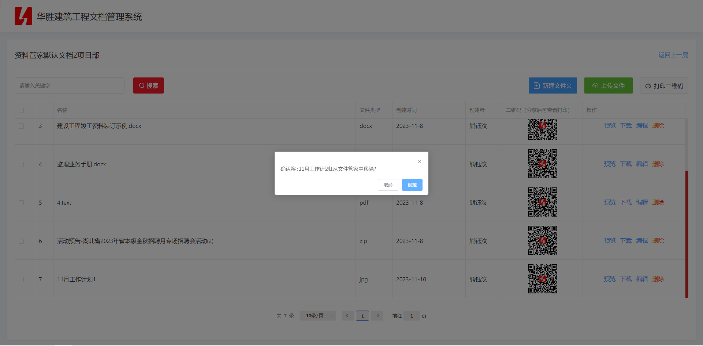Check the box for row 3
The width and height of the screenshot is (703, 346).
pos(21,126)
